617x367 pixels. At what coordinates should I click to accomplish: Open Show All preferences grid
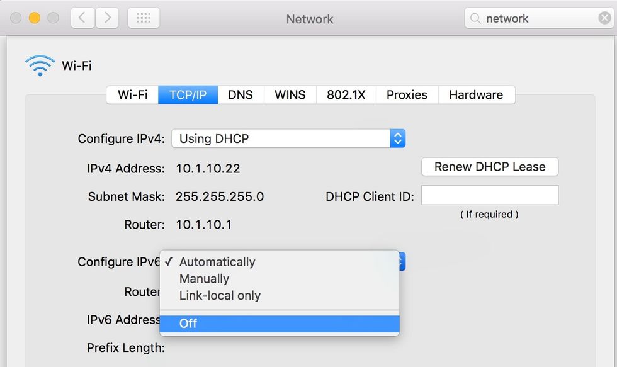(x=144, y=18)
